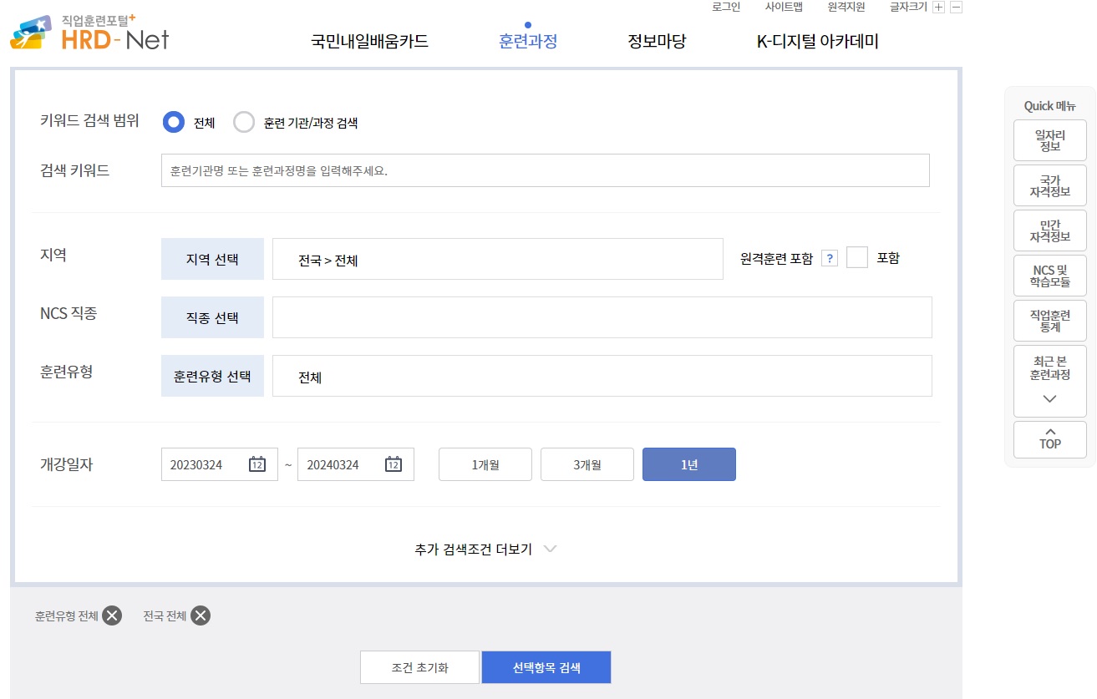This screenshot has height=699, width=1097.
Task: Decrease font size with the 글자크기 minus icon
Action: point(957,7)
